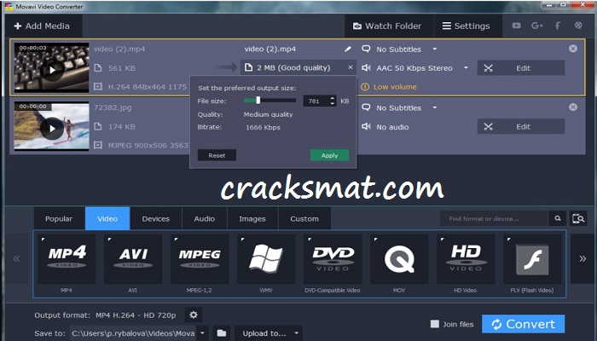This screenshot has height=341, width=597.
Task: Click subtitle bubble icon in video (2).mp4 row
Action: click(366, 49)
